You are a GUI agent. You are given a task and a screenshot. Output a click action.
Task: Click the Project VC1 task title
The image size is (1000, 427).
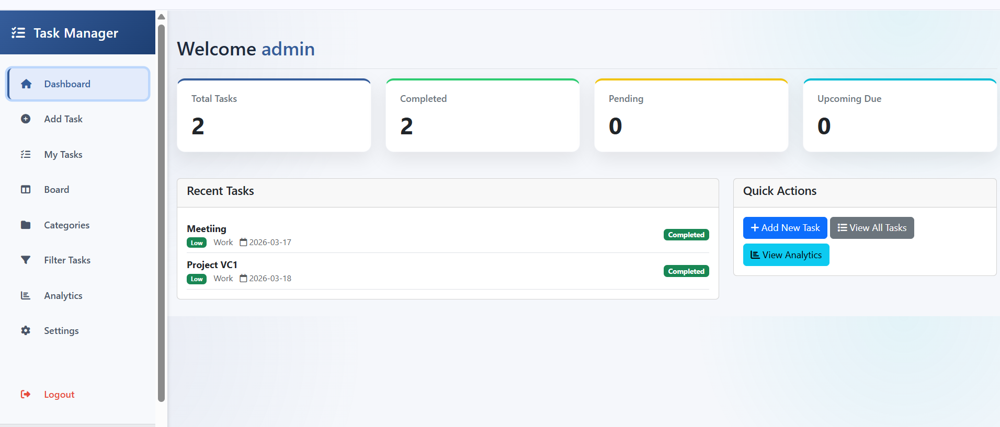tap(212, 265)
